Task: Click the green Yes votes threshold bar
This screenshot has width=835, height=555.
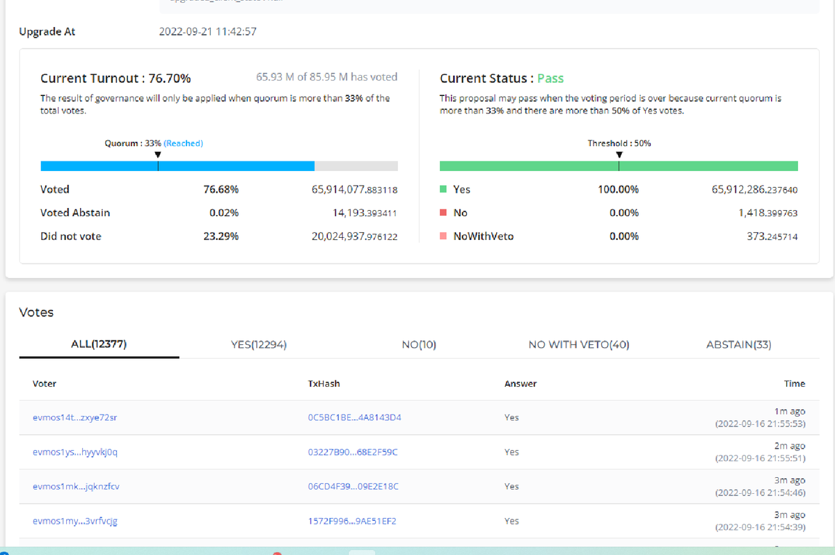Action: pyautogui.click(x=619, y=166)
